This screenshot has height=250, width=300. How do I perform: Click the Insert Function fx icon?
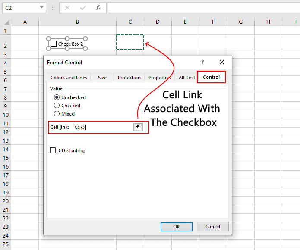click(98, 8)
